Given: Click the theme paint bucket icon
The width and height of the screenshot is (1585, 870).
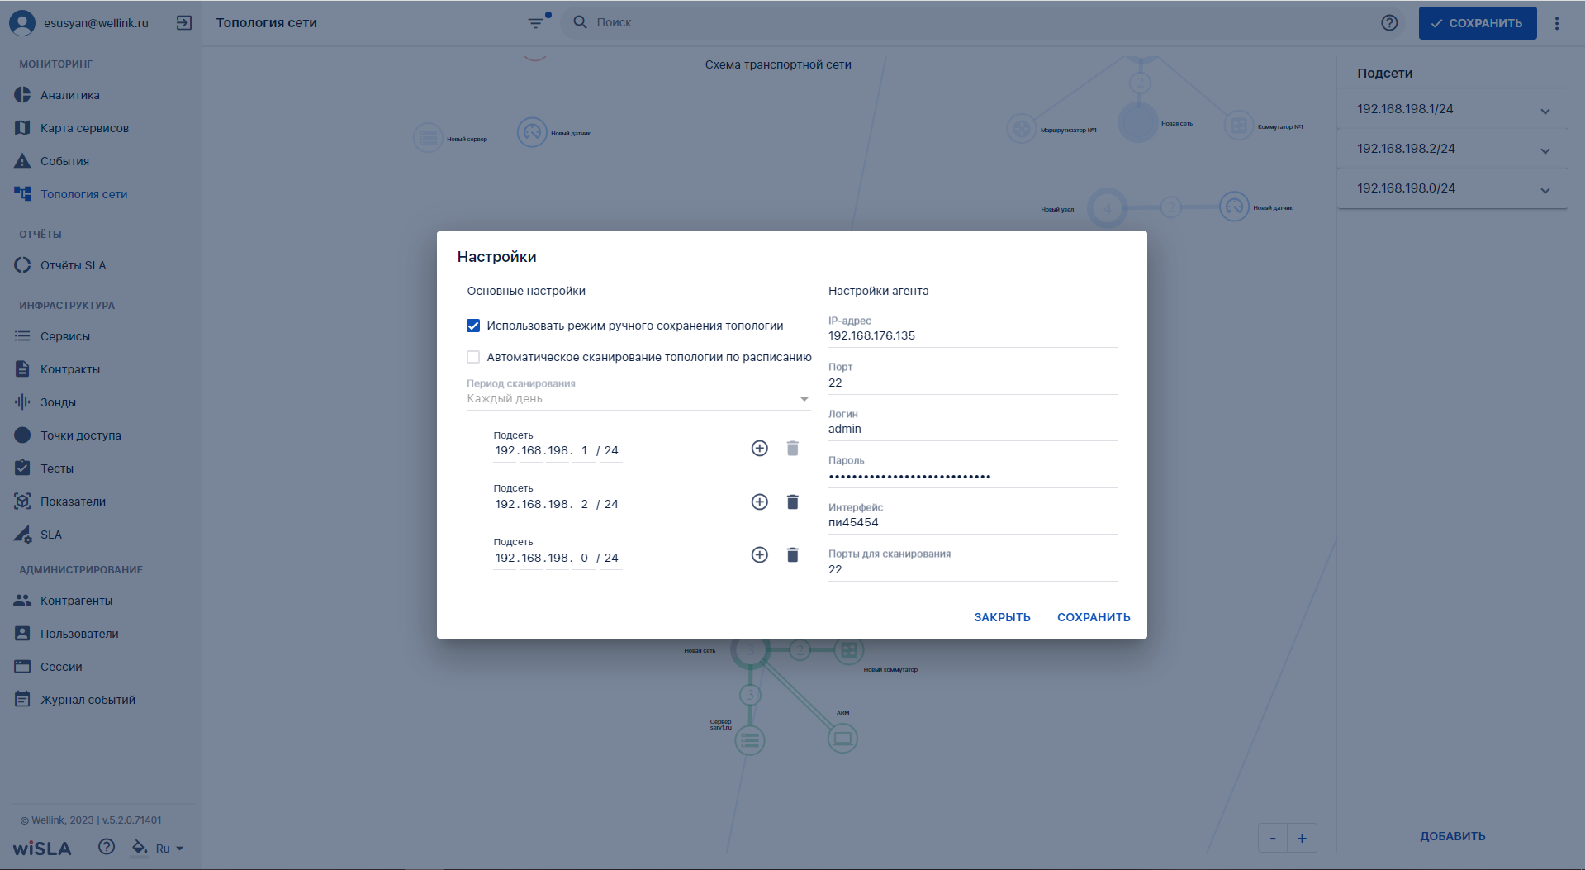Looking at the screenshot, I should [140, 848].
